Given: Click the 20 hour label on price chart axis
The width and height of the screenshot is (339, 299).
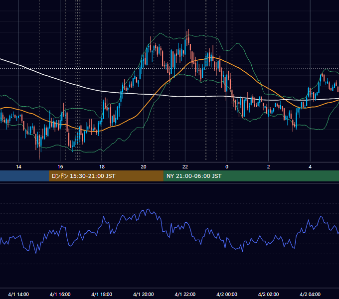Looking at the screenshot, I should tap(144, 167).
